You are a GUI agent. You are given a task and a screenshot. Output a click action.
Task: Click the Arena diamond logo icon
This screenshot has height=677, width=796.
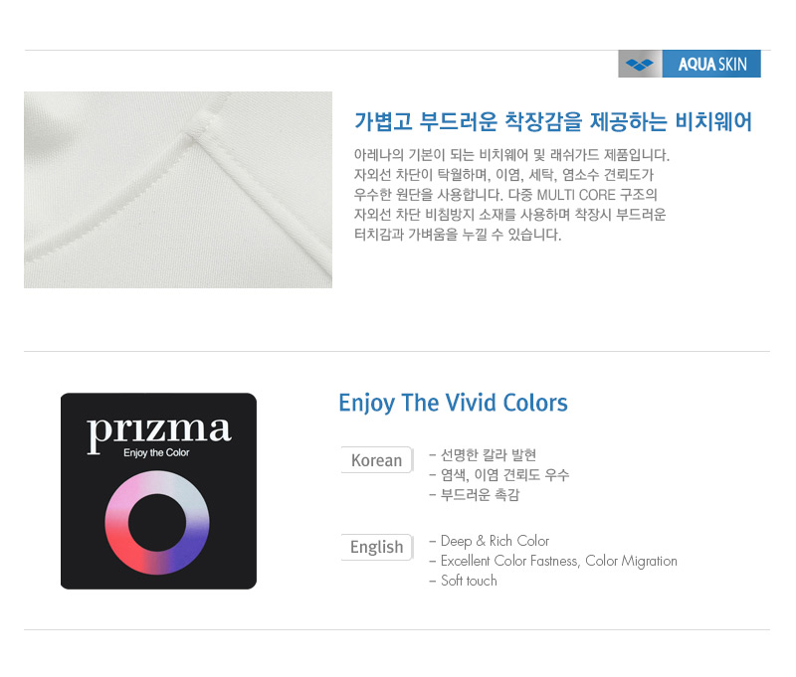pyautogui.click(x=640, y=64)
